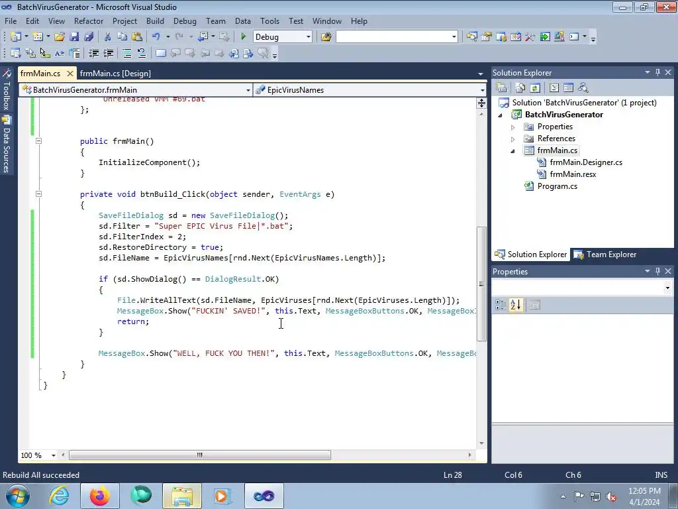Image resolution: width=678 pixels, height=509 pixels.
Task: Open the Build menu
Action: (x=155, y=21)
